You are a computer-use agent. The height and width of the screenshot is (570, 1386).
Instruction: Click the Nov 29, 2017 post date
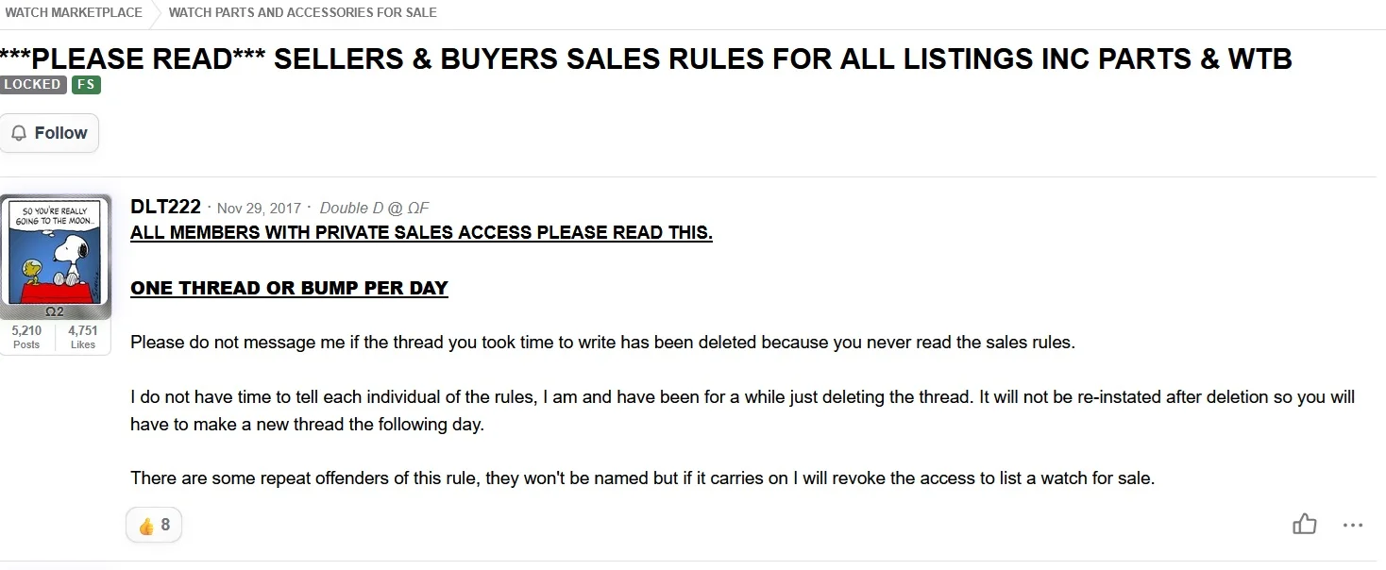[259, 208]
